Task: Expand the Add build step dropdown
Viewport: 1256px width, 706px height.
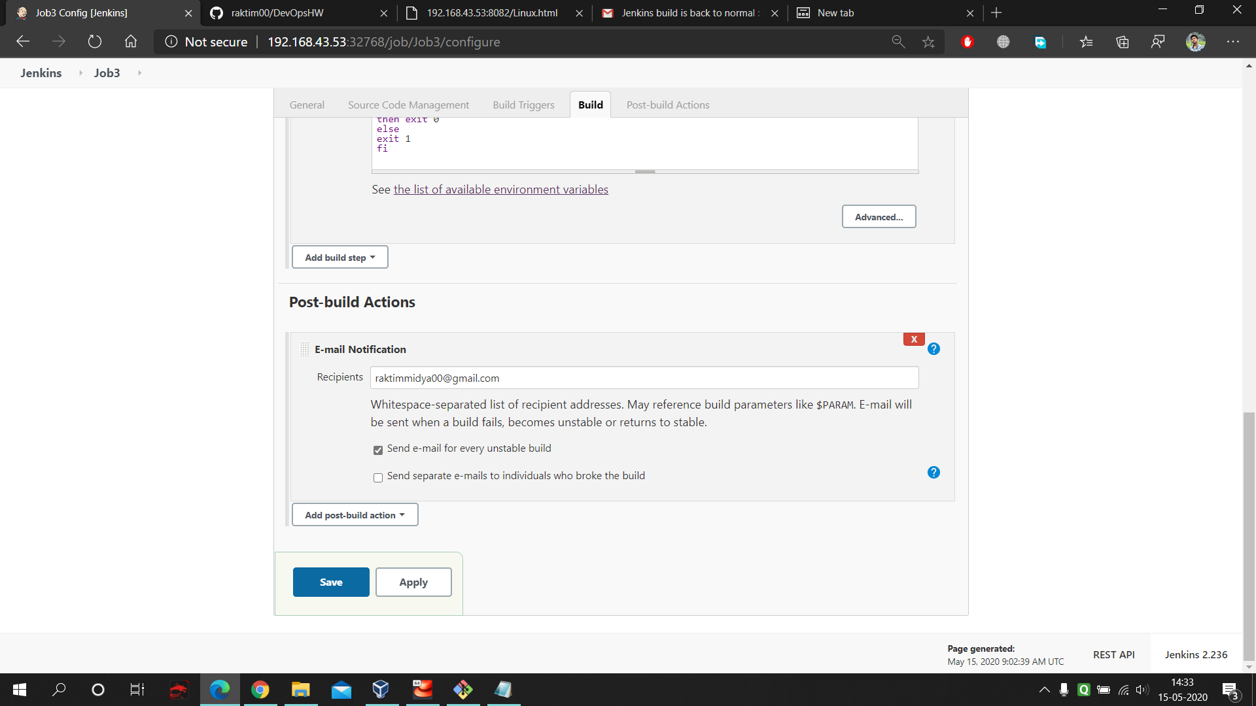Action: point(340,258)
